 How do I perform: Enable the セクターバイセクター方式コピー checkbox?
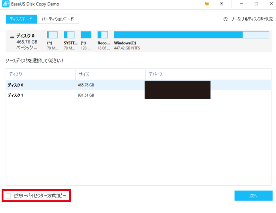(8, 196)
